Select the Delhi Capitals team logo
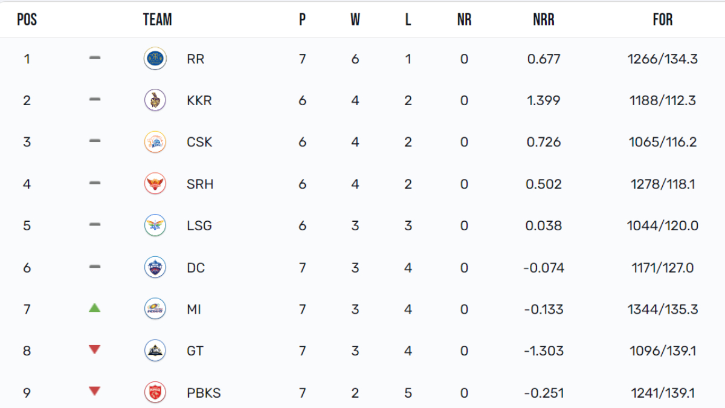 click(x=155, y=267)
